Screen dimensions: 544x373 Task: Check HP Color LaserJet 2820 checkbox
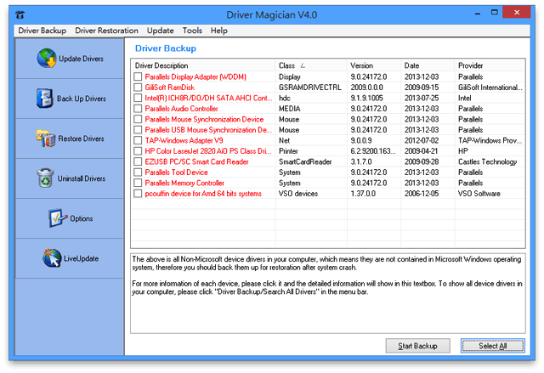(x=138, y=151)
